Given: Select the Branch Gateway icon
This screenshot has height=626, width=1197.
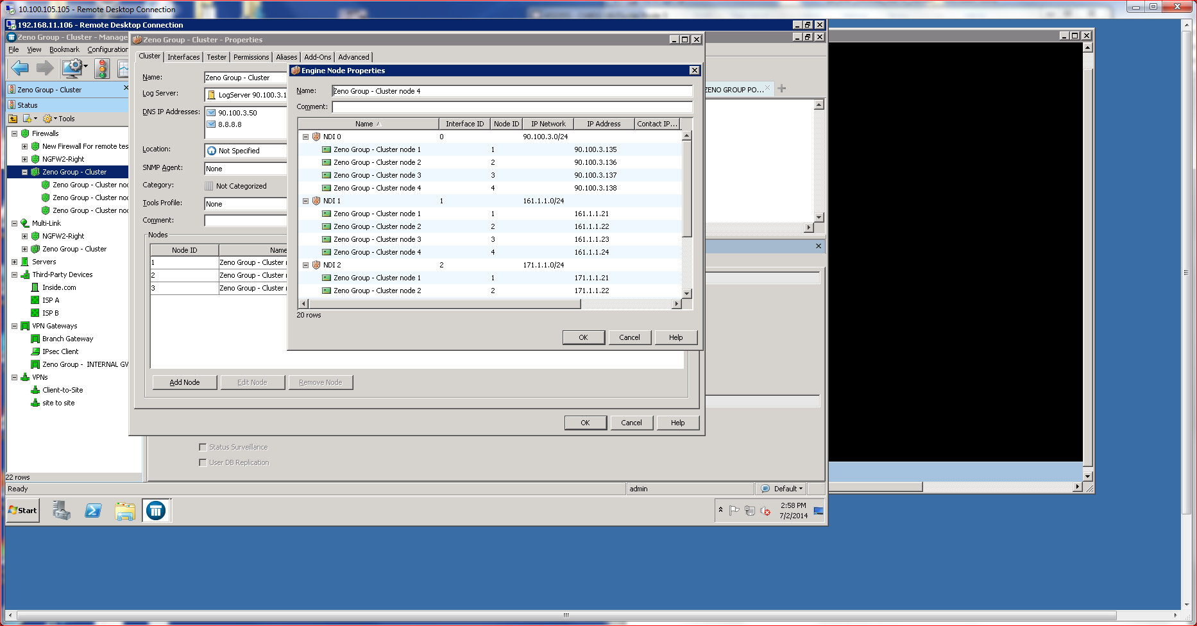Looking at the screenshot, I should coord(35,339).
